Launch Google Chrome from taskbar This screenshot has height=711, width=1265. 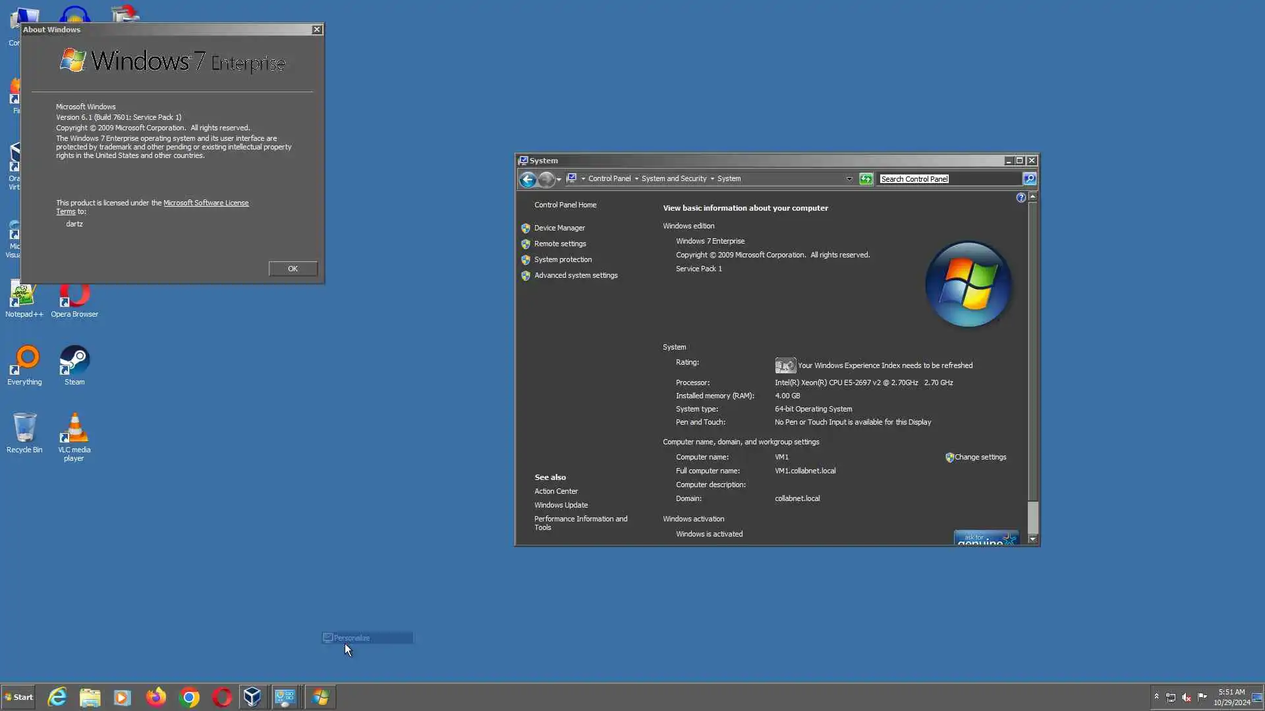(189, 697)
